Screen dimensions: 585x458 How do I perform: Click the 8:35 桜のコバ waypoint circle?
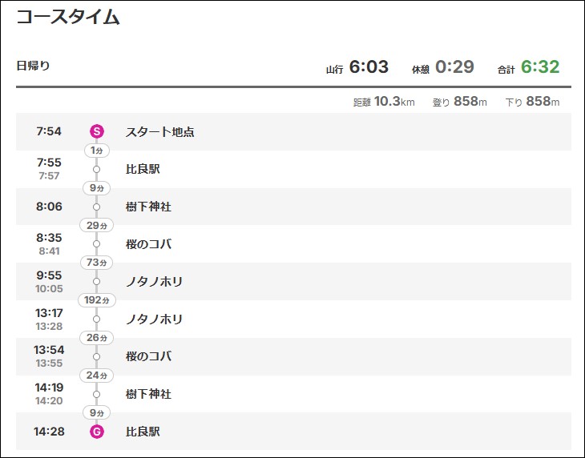click(x=97, y=244)
